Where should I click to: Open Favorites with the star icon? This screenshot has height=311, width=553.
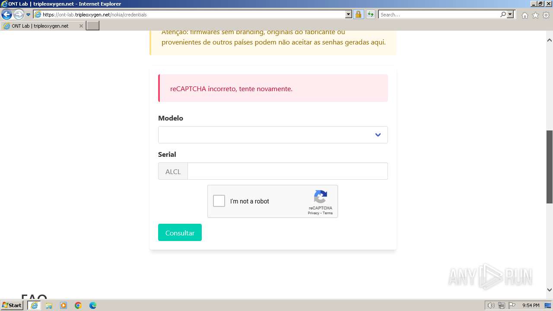tap(535, 15)
